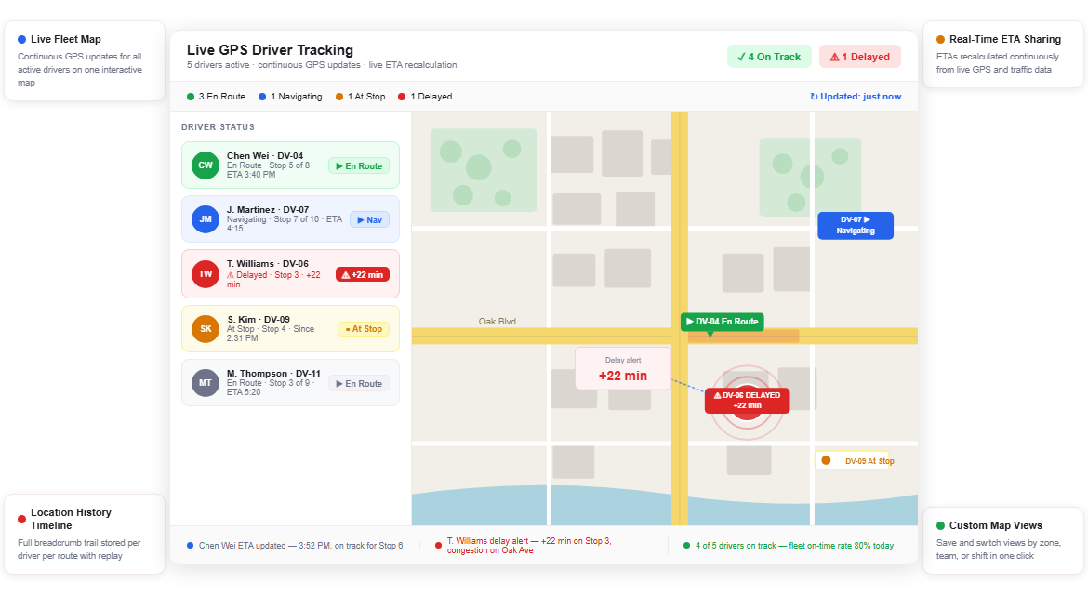Click the blue Nav badge for DV-07
The width and height of the screenshot is (1088, 595).
369,219
